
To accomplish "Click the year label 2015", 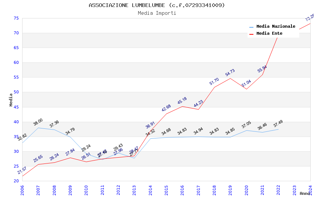I will (166, 190).
